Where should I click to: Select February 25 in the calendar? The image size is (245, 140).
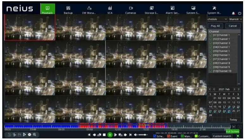pyautogui.click(x=229, y=111)
